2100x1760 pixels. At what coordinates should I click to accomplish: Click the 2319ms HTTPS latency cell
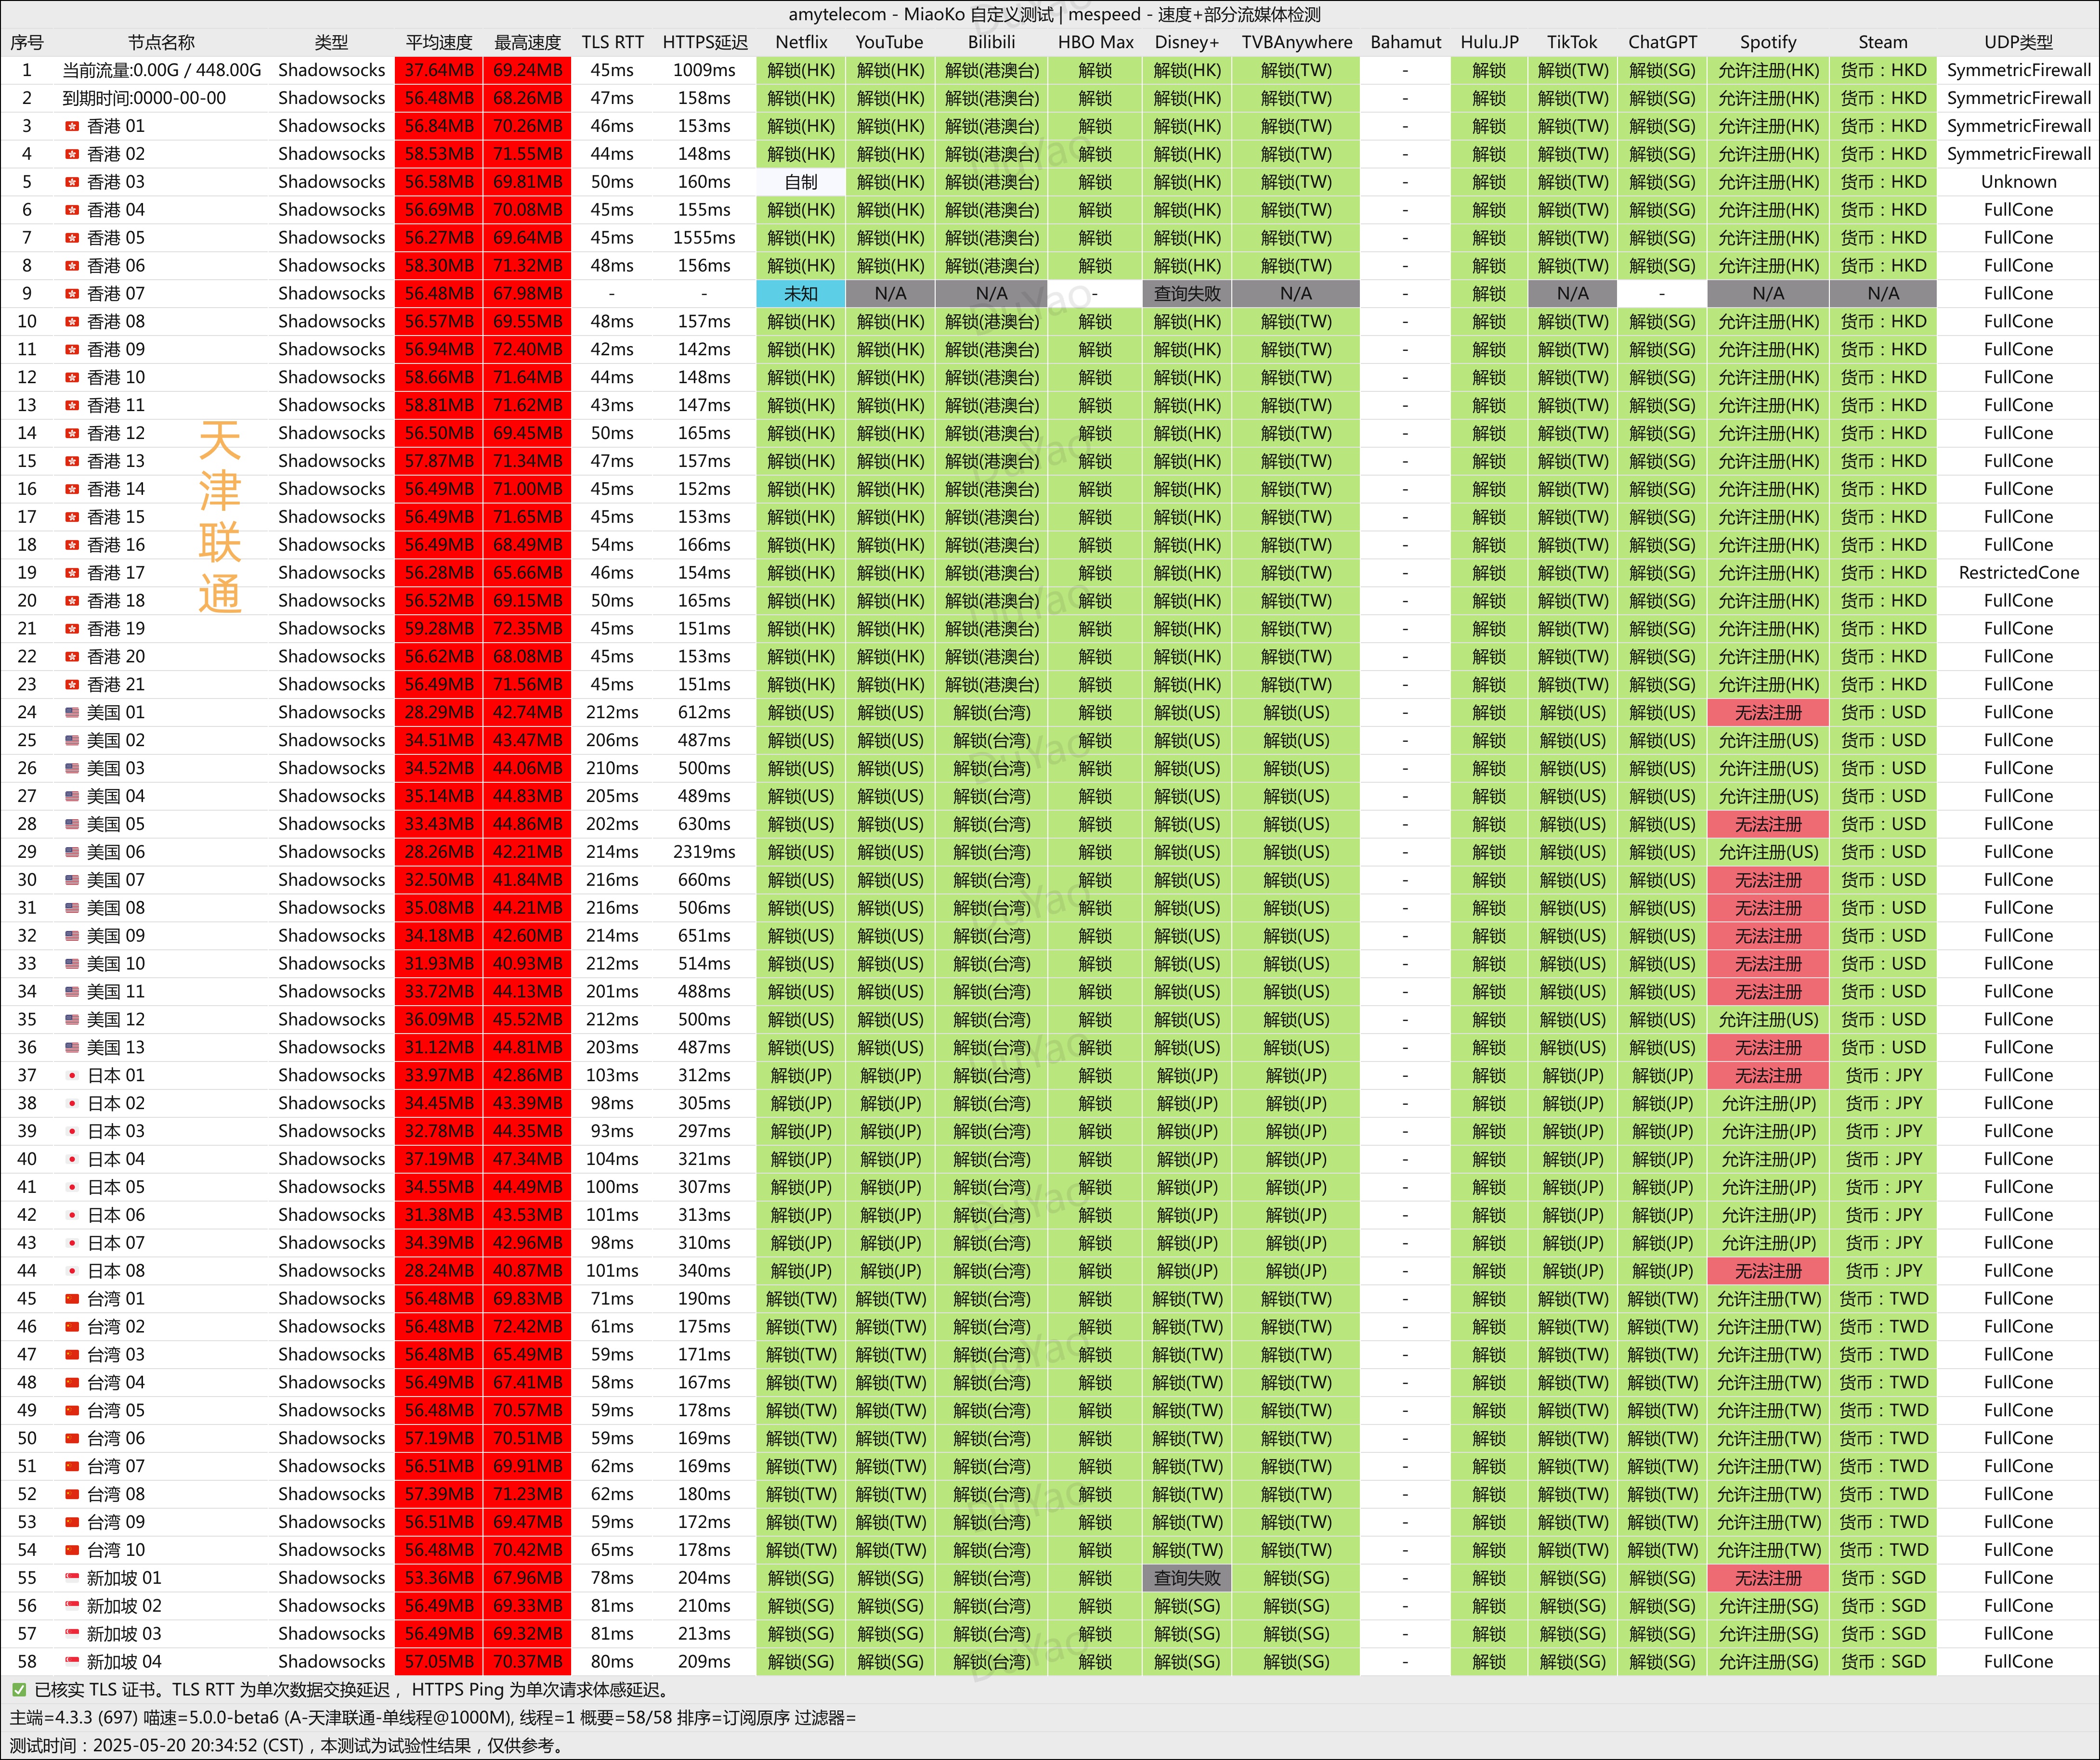[x=704, y=852]
